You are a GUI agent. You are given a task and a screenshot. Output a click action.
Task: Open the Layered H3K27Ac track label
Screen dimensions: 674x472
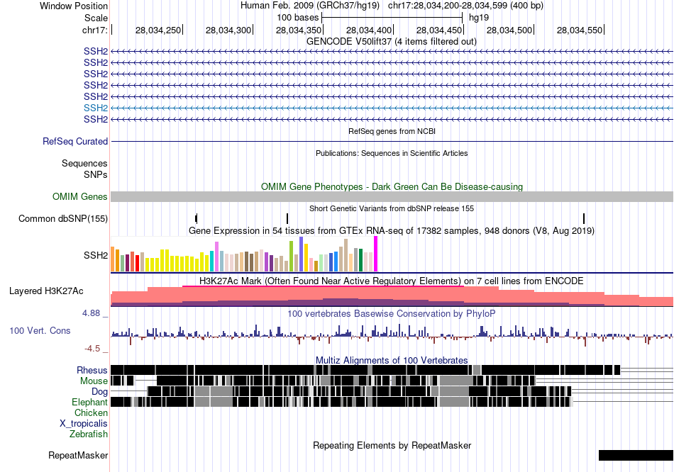coord(46,291)
